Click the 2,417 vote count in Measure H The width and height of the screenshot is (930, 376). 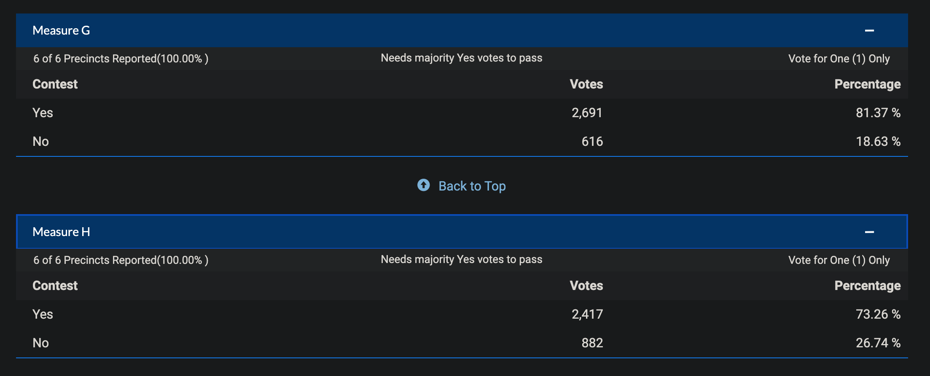pyautogui.click(x=587, y=314)
